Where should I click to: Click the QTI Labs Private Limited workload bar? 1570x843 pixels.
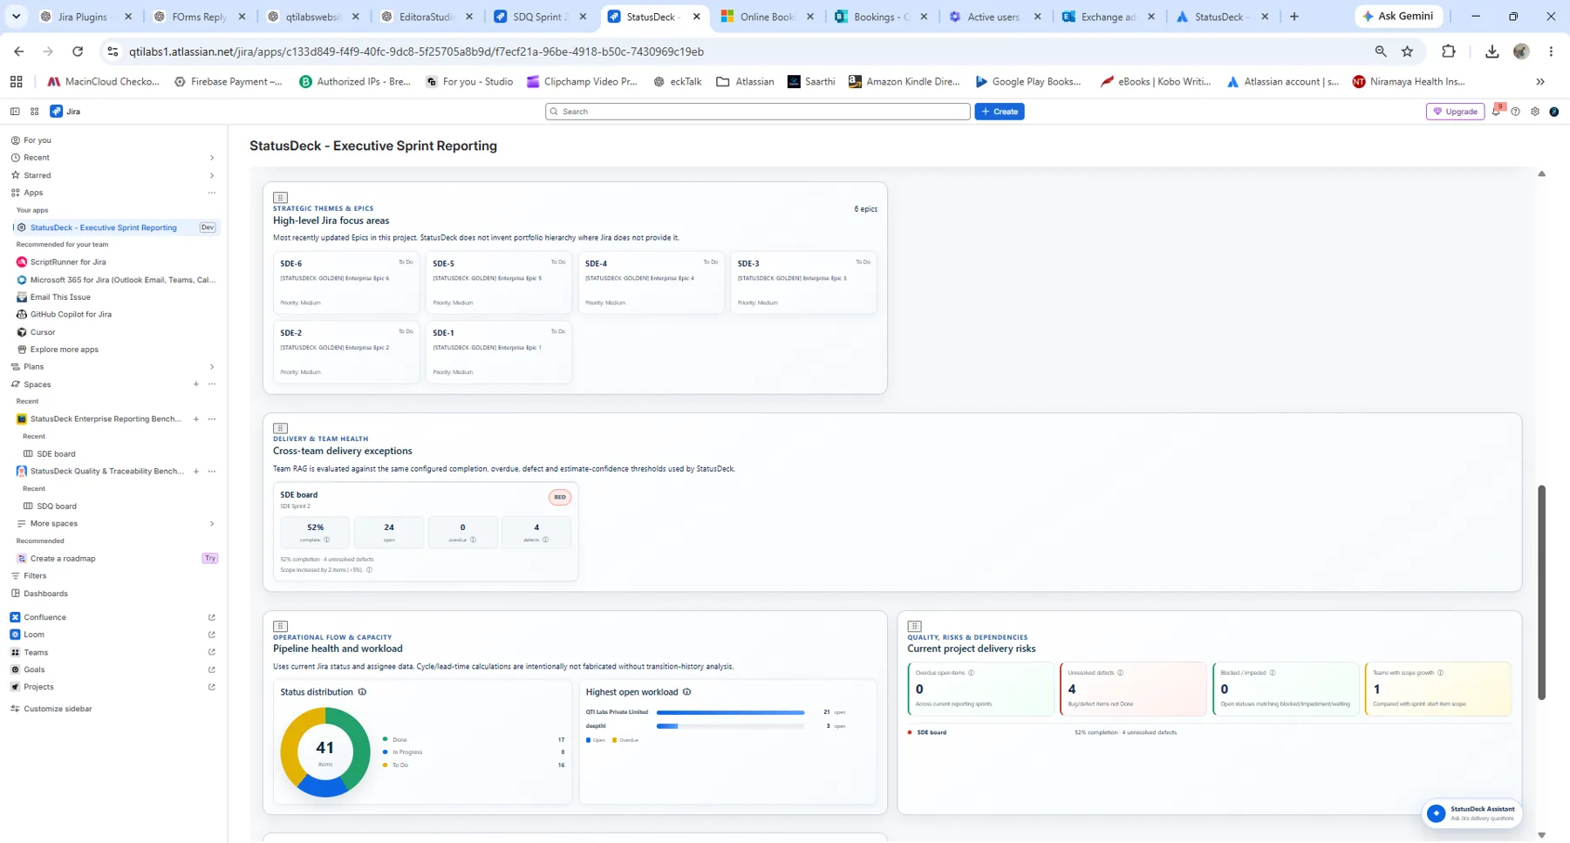(730, 712)
